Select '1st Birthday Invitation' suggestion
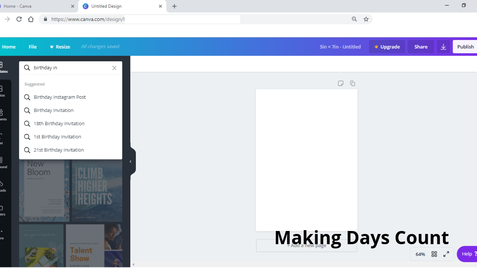The height and width of the screenshot is (268, 477). pos(71,137)
